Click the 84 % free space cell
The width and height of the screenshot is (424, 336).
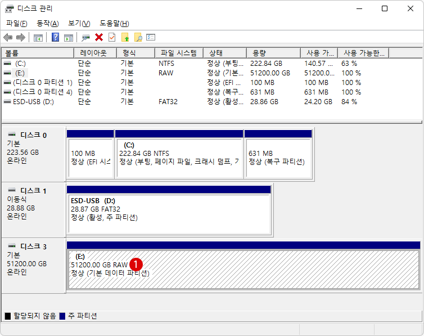(x=349, y=102)
